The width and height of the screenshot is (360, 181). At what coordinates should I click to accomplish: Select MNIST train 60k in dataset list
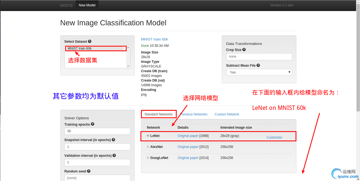(95, 48)
